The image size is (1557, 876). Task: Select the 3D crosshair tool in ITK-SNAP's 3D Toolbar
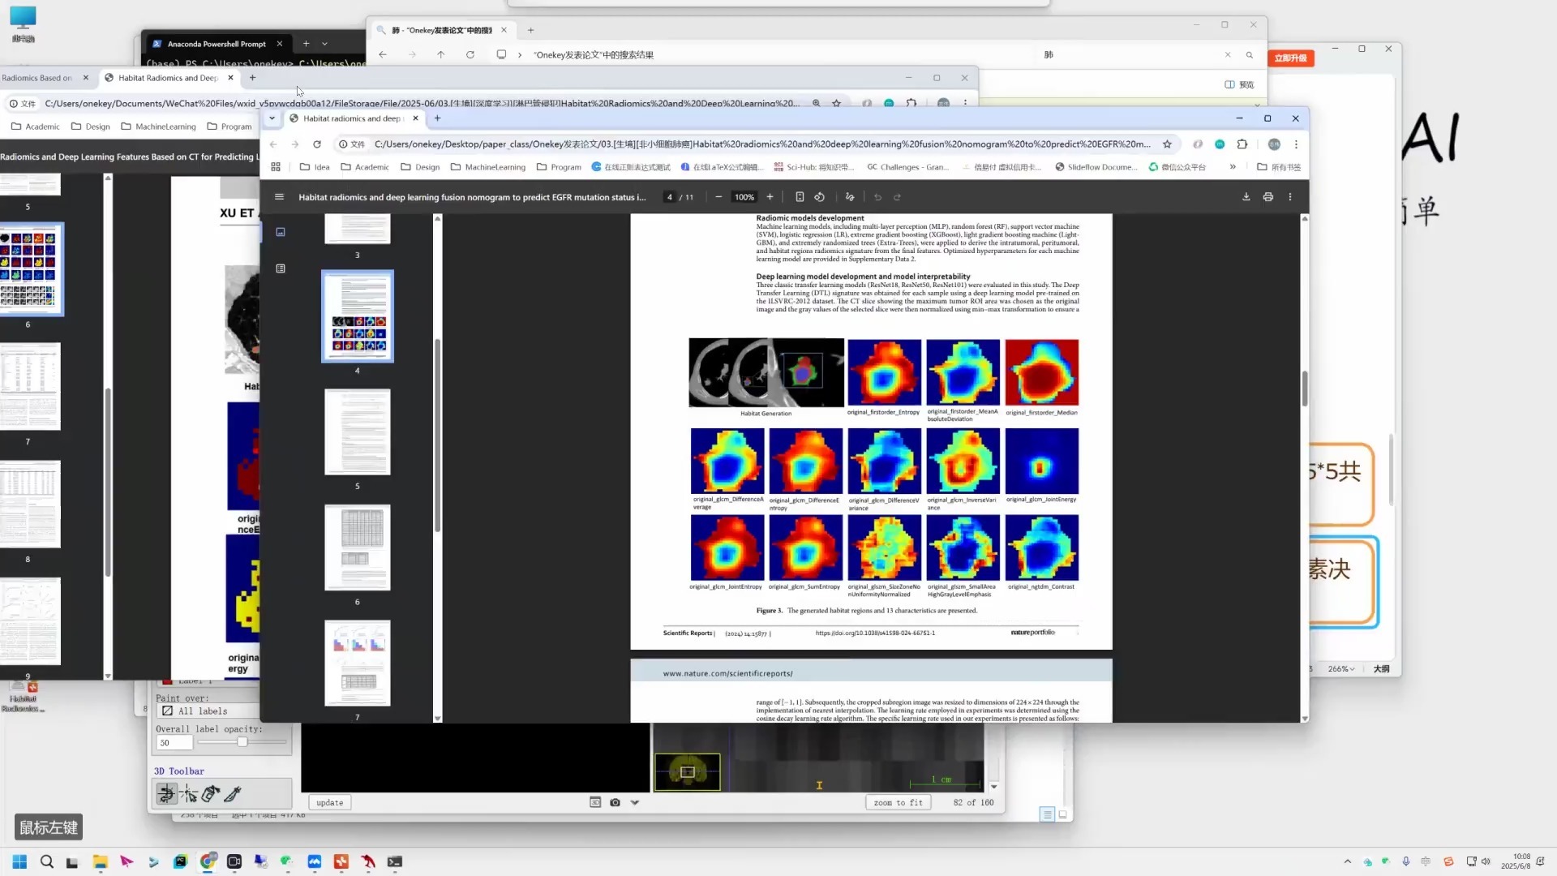(x=189, y=794)
